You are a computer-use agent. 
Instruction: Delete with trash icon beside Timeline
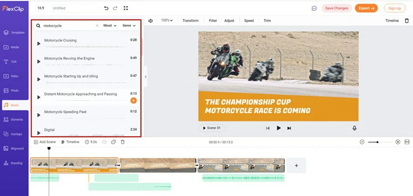pyautogui.click(x=407, y=21)
